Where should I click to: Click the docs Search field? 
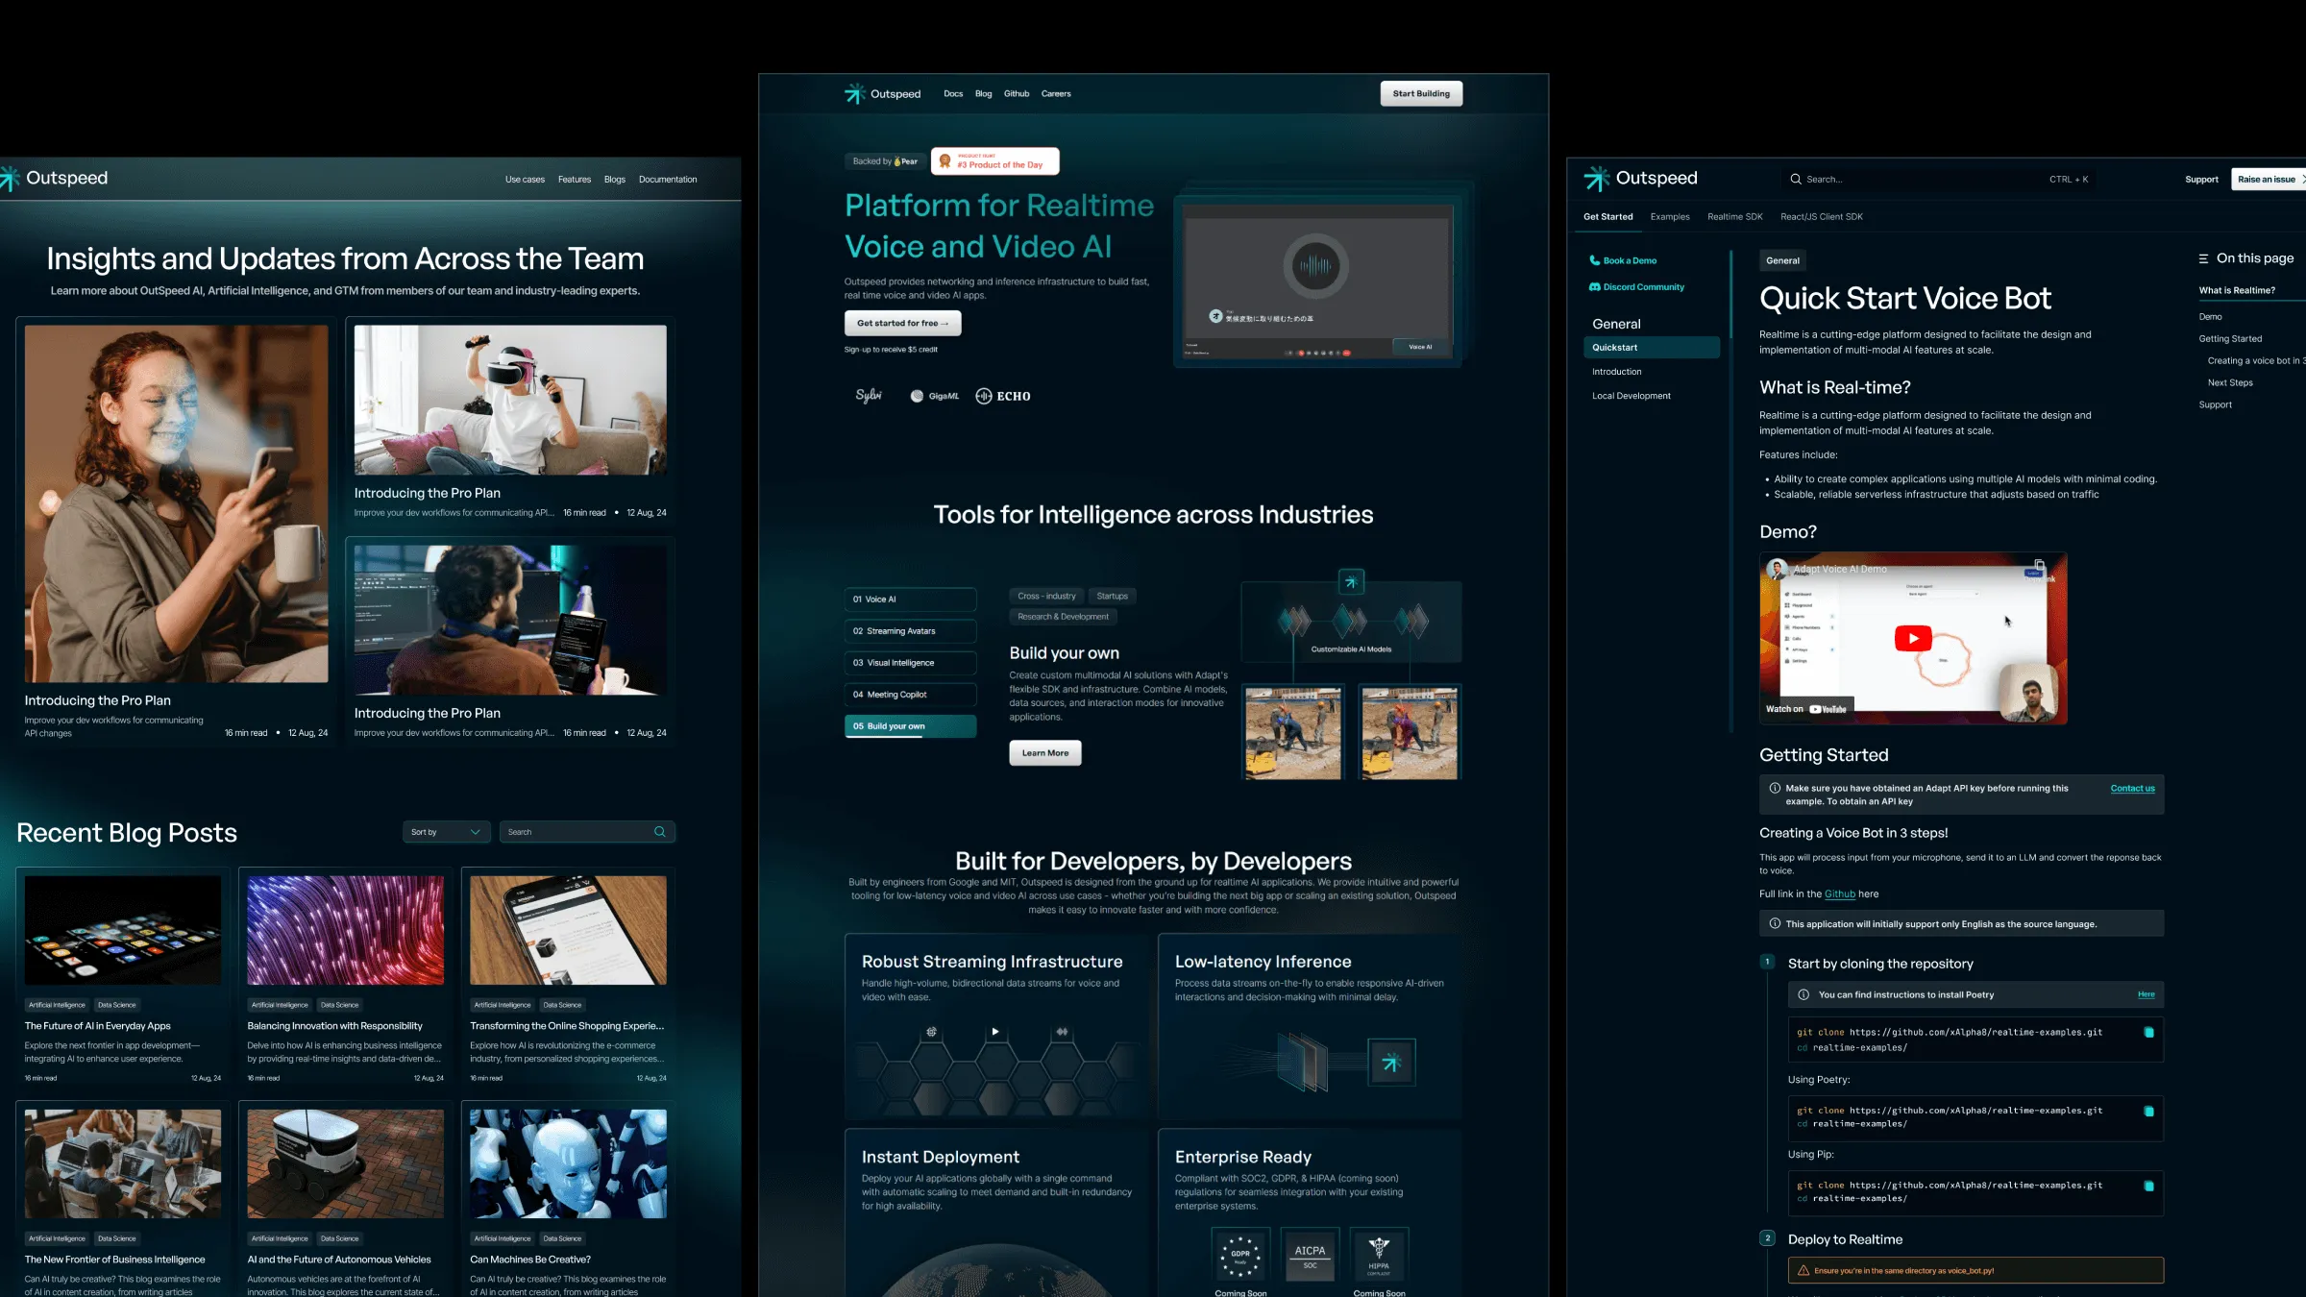click(x=1939, y=180)
